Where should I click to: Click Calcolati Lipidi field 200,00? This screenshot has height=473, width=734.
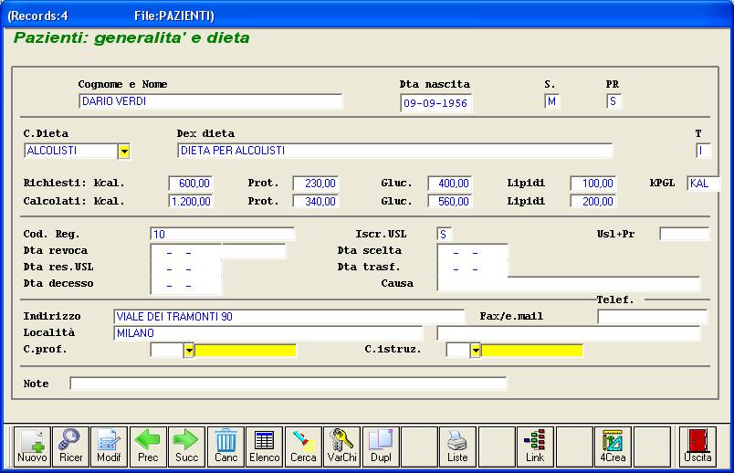(593, 202)
